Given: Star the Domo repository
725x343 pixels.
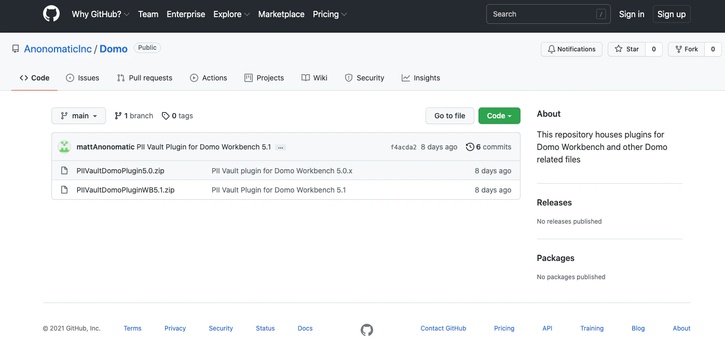Looking at the screenshot, I should (627, 49).
